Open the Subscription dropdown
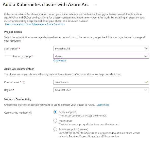 101,49
